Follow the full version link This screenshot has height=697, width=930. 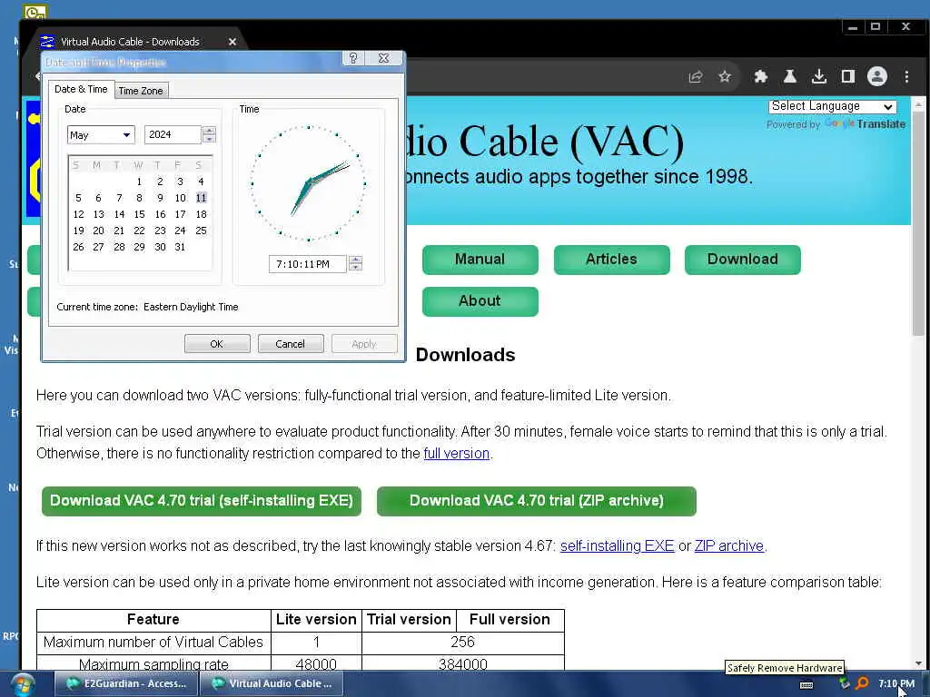click(x=457, y=454)
